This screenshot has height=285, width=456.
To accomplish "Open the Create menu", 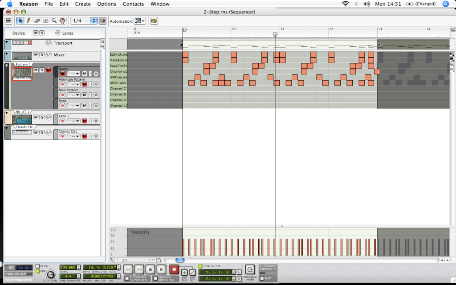I will pyautogui.click(x=83, y=4).
